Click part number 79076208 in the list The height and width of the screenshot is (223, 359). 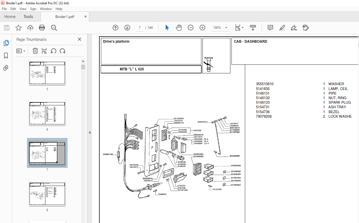(x=264, y=116)
